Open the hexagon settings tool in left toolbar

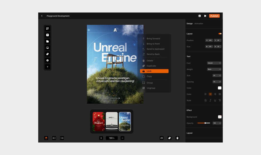[x=47, y=60]
